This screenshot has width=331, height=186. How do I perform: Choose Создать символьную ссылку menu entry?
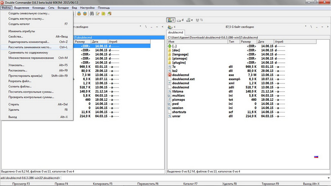pos(37,13)
